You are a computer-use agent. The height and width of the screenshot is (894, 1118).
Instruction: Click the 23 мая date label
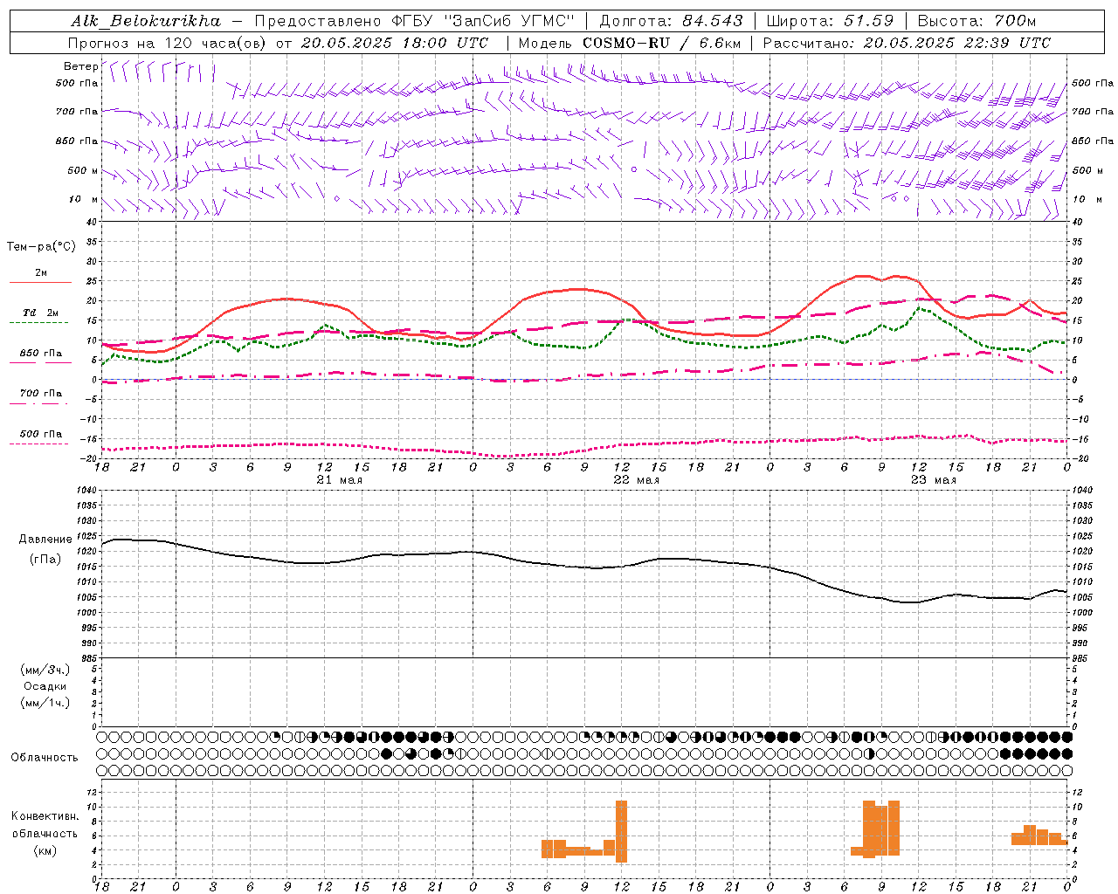933,480
